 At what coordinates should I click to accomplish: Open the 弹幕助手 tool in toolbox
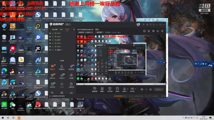point(52,67)
